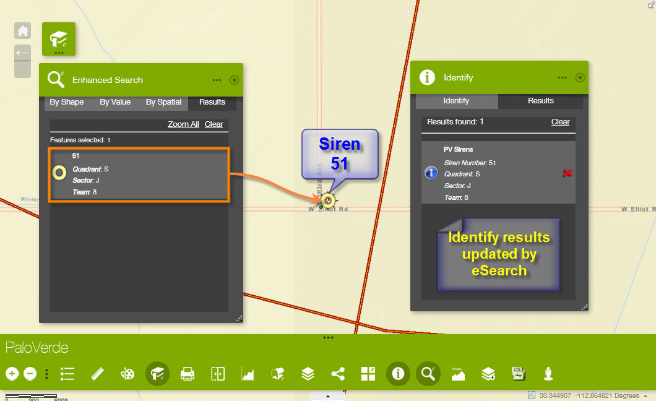
Task: Click the Identify info widget in toolbar
Action: pos(398,373)
